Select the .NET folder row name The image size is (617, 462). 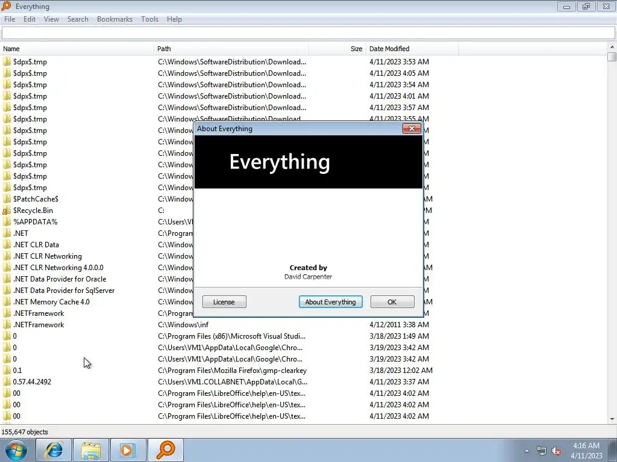pyautogui.click(x=20, y=233)
